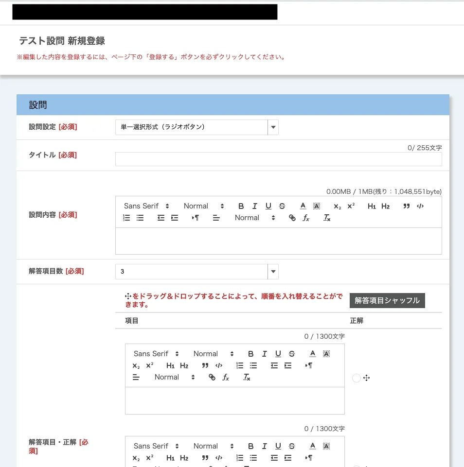Open text color picker in 設問内容 editor
464x467 pixels.
303,206
